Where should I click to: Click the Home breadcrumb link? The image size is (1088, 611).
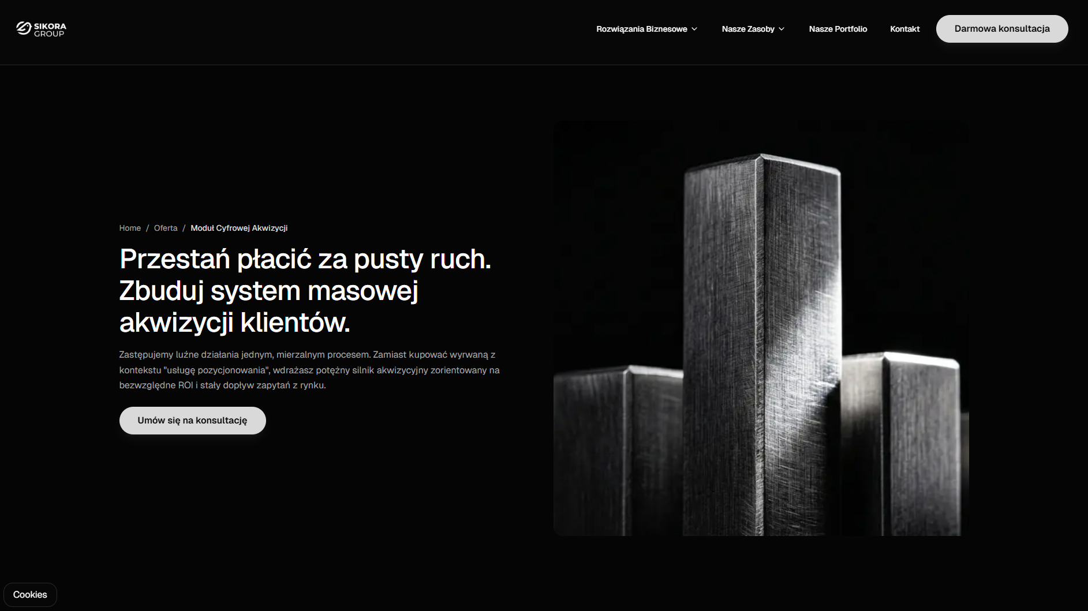pos(130,228)
